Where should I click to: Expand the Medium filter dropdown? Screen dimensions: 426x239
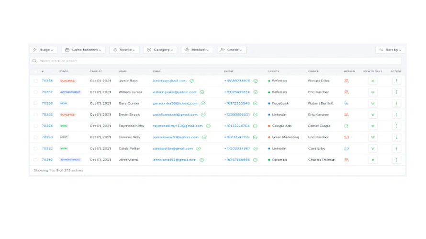tap(197, 50)
